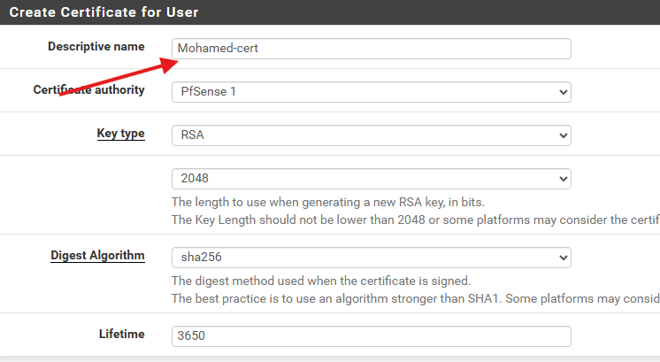Click the chevron arrow on the 2048 selector
This screenshot has width=660, height=362.
563,179
